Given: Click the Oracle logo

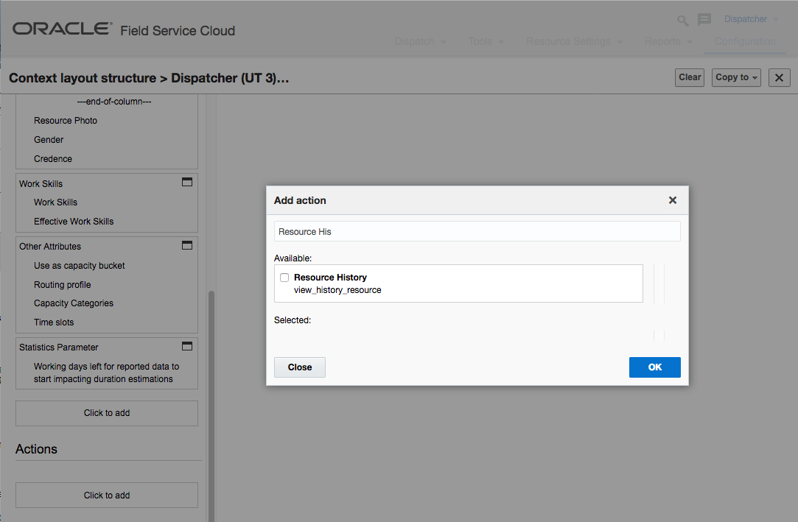Looking at the screenshot, I should coord(62,29).
